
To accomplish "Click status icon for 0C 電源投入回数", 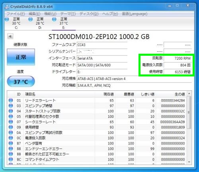I will (x=11, y=138).
